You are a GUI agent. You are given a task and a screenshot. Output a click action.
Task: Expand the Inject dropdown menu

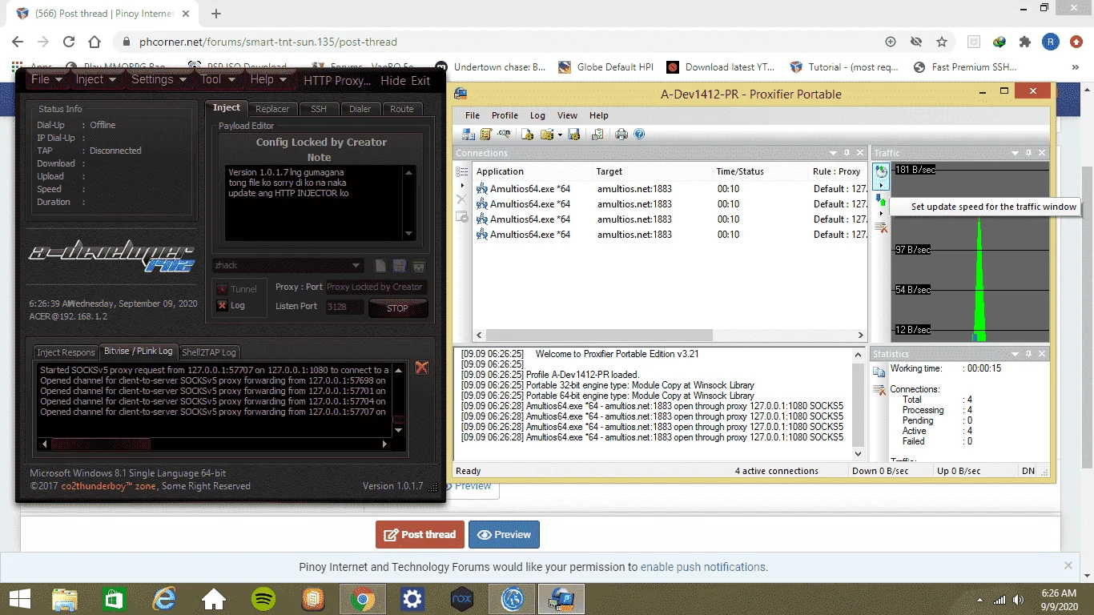[x=95, y=79]
